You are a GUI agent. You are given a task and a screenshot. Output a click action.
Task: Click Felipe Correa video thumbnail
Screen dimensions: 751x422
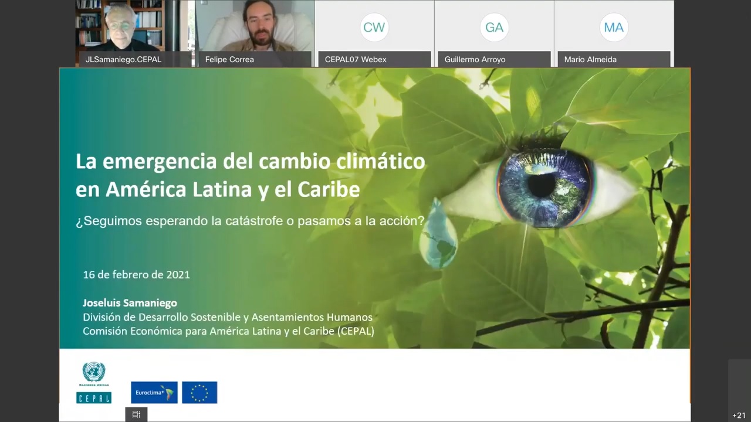[x=254, y=26]
